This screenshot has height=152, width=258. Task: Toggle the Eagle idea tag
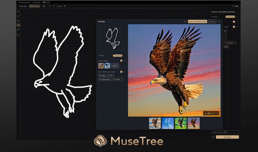click(102, 75)
